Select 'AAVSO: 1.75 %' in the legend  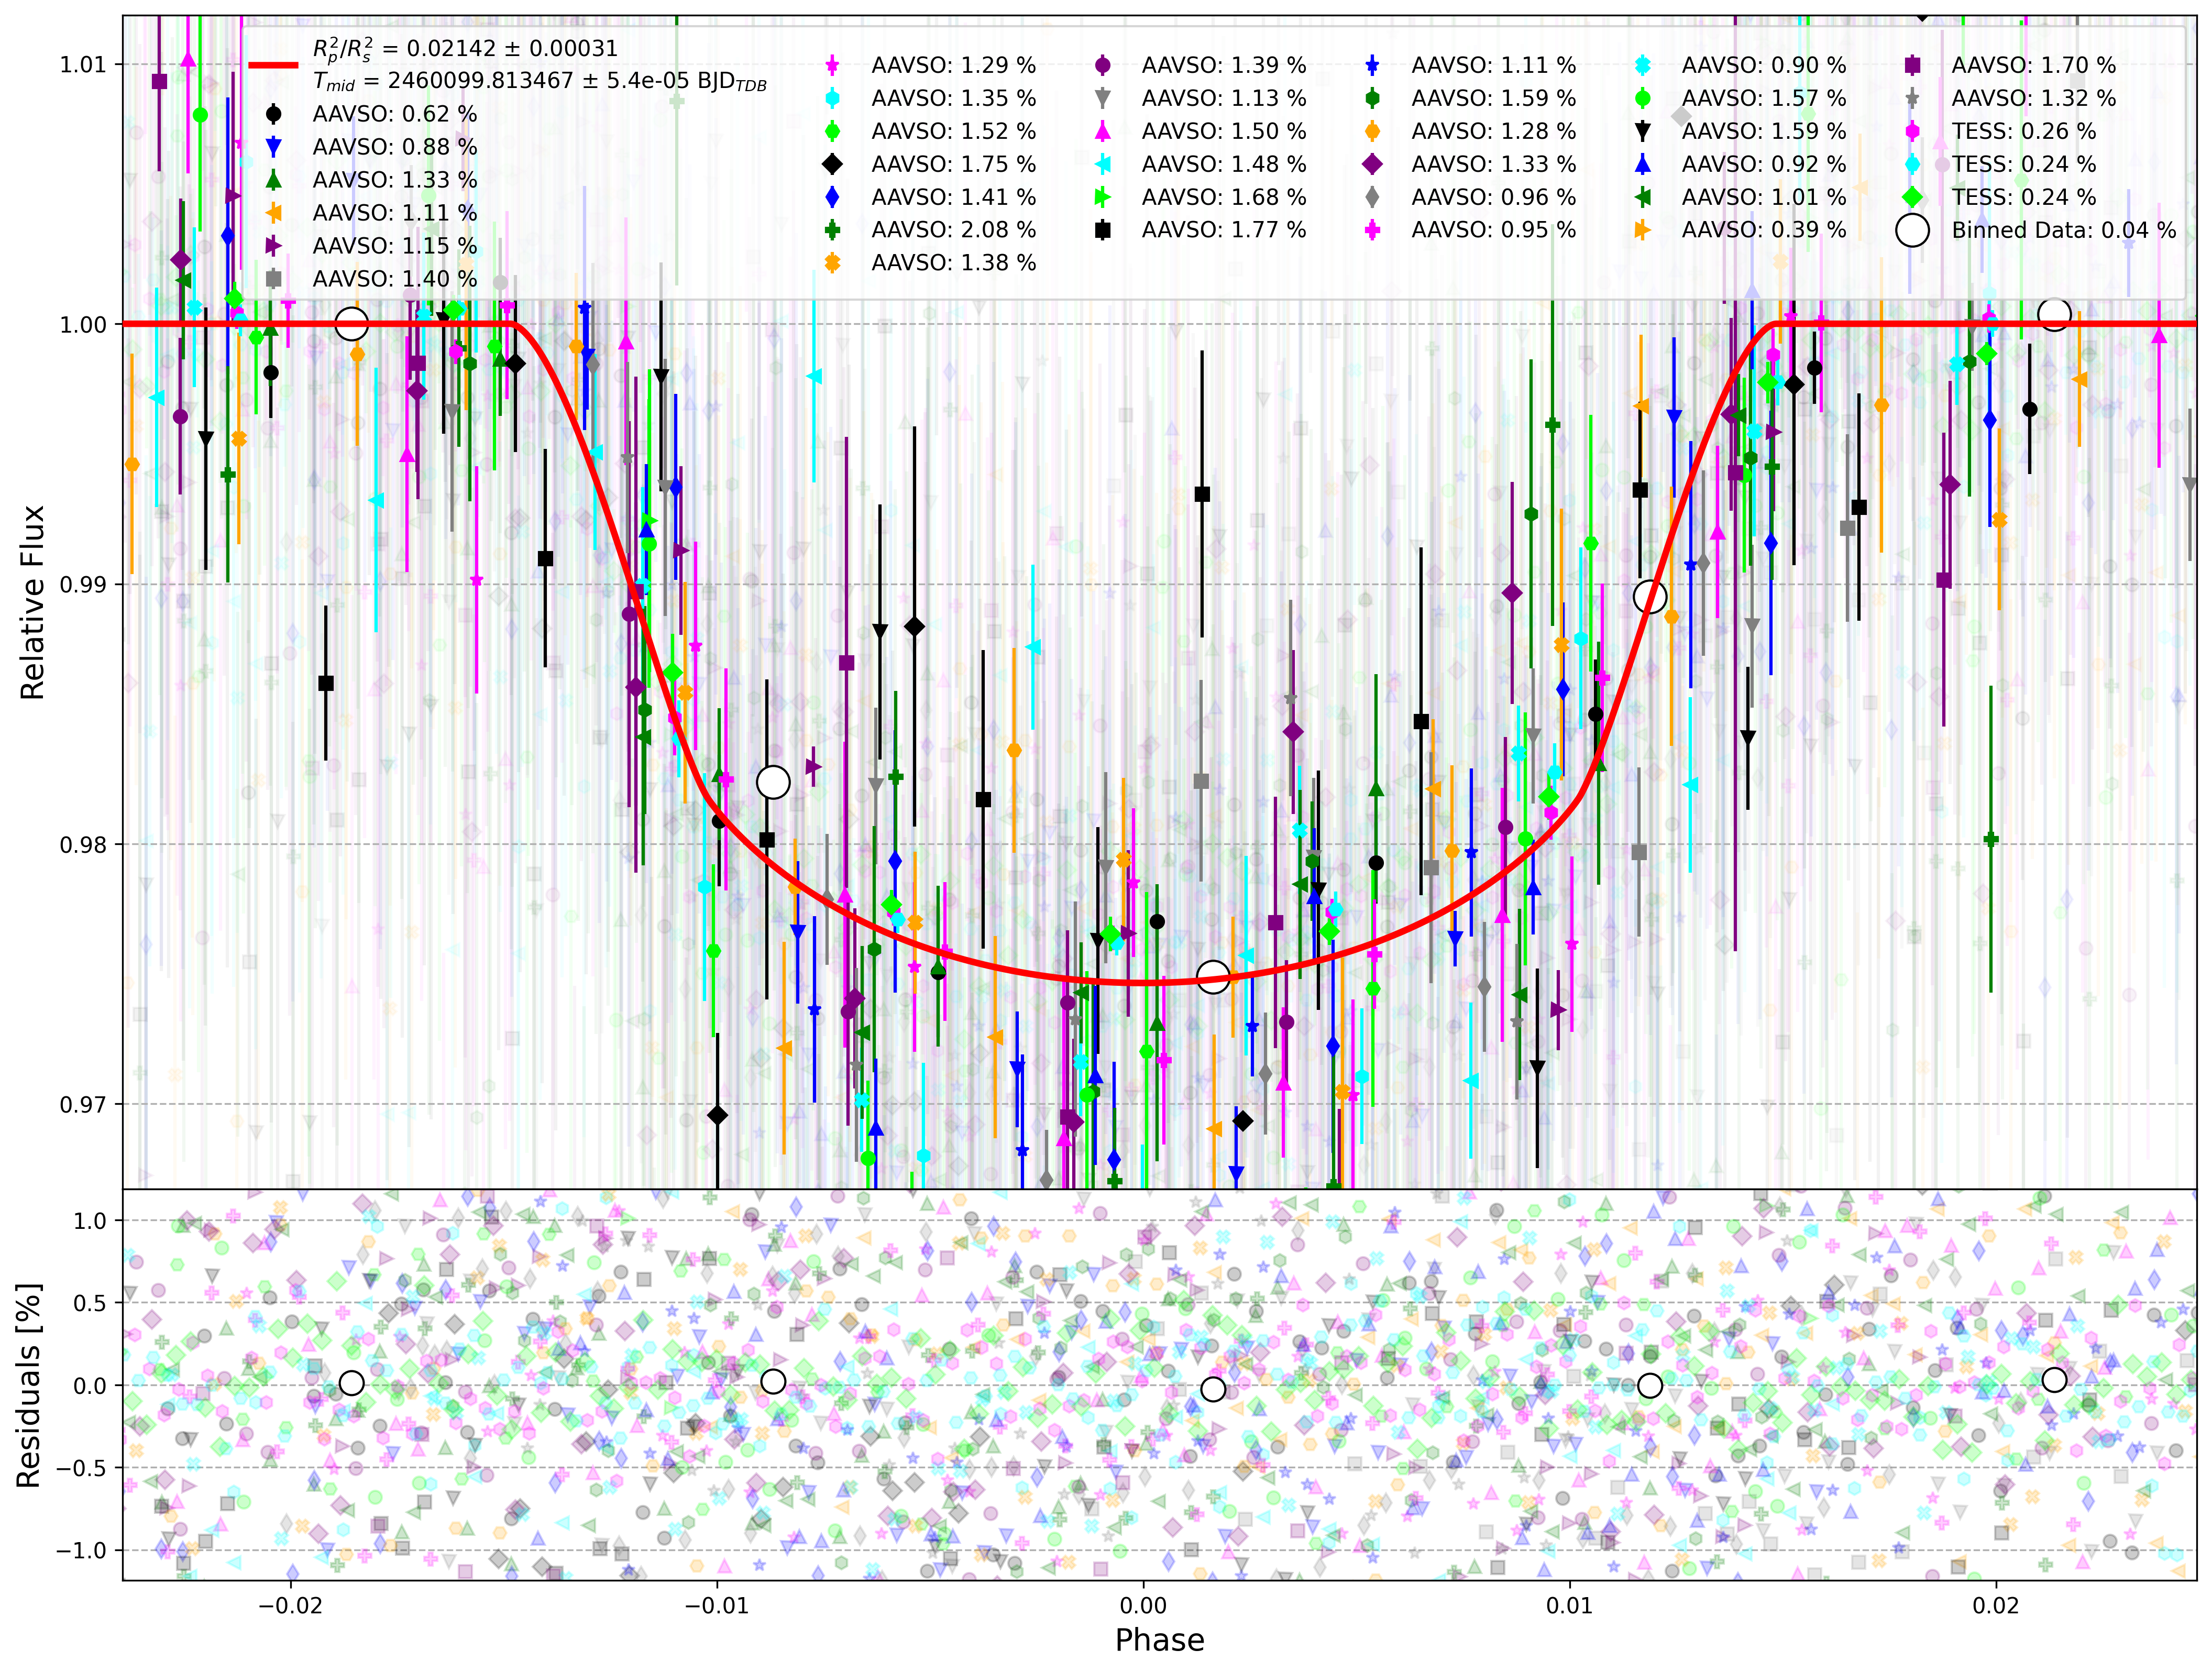[953, 164]
